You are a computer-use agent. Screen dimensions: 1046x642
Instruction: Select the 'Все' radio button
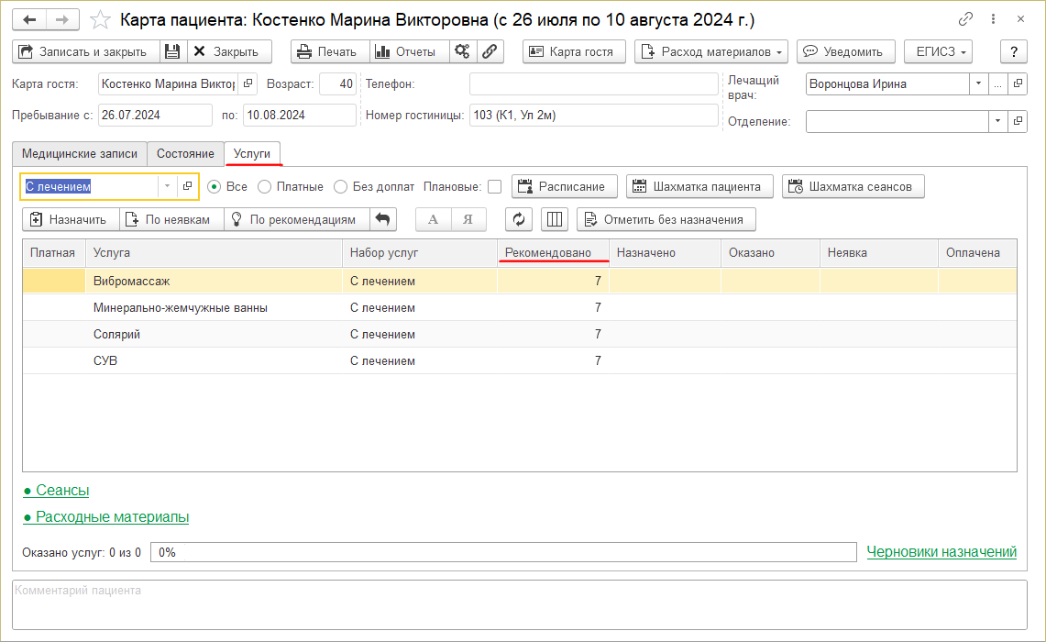pyautogui.click(x=215, y=186)
